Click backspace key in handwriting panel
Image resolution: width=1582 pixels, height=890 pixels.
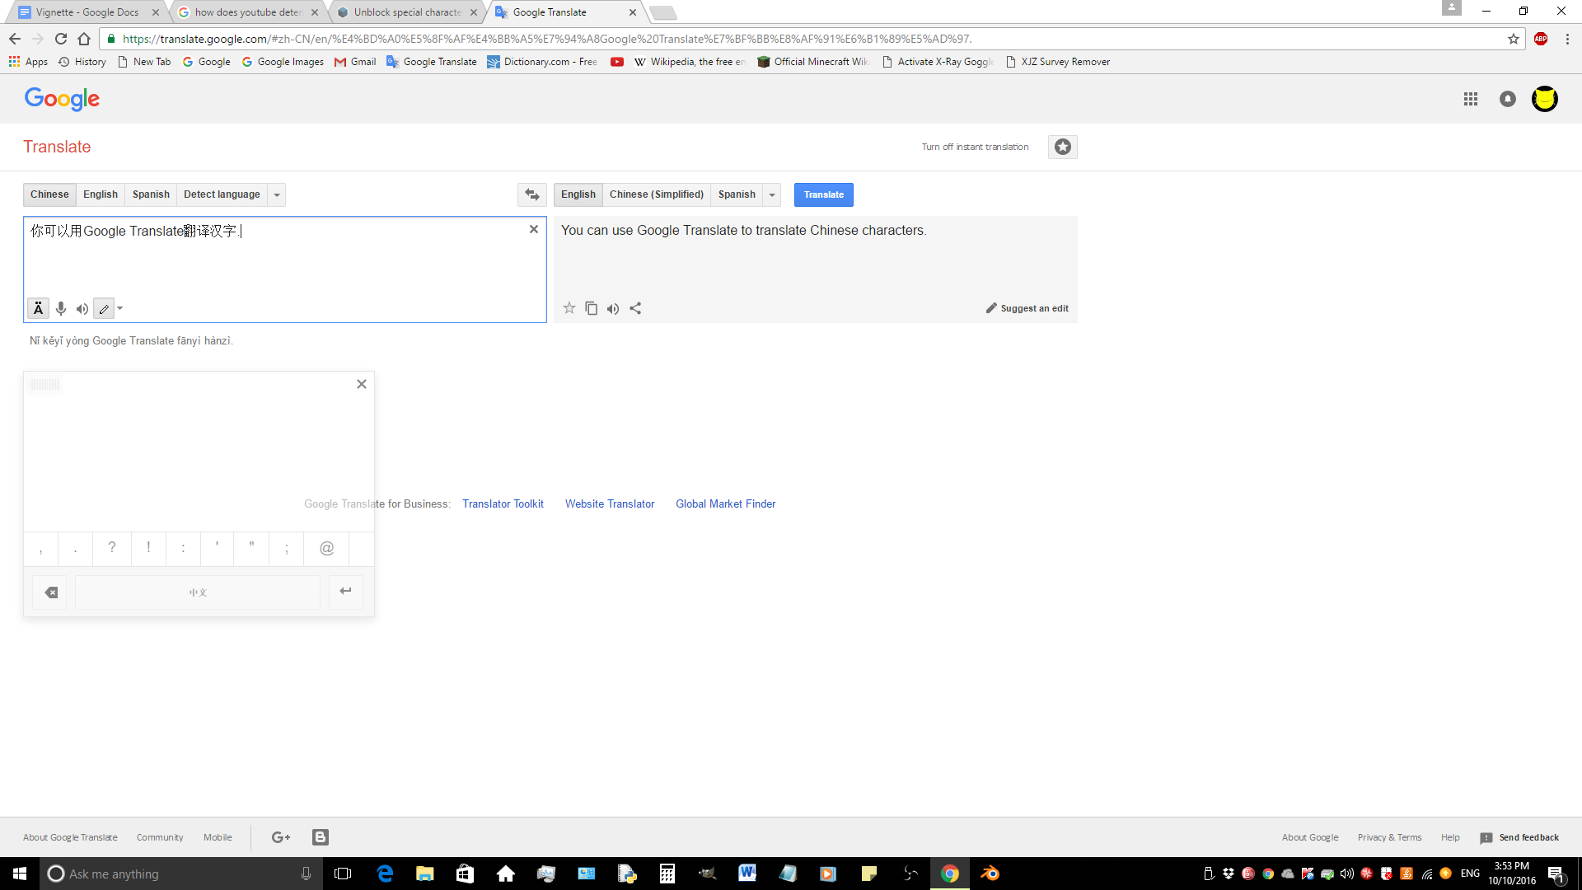coord(50,592)
